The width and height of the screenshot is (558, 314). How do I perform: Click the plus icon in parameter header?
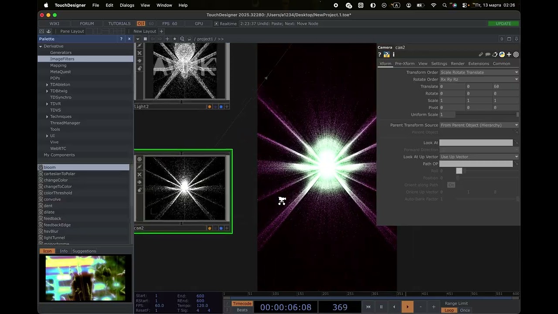(x=509, y=55)
